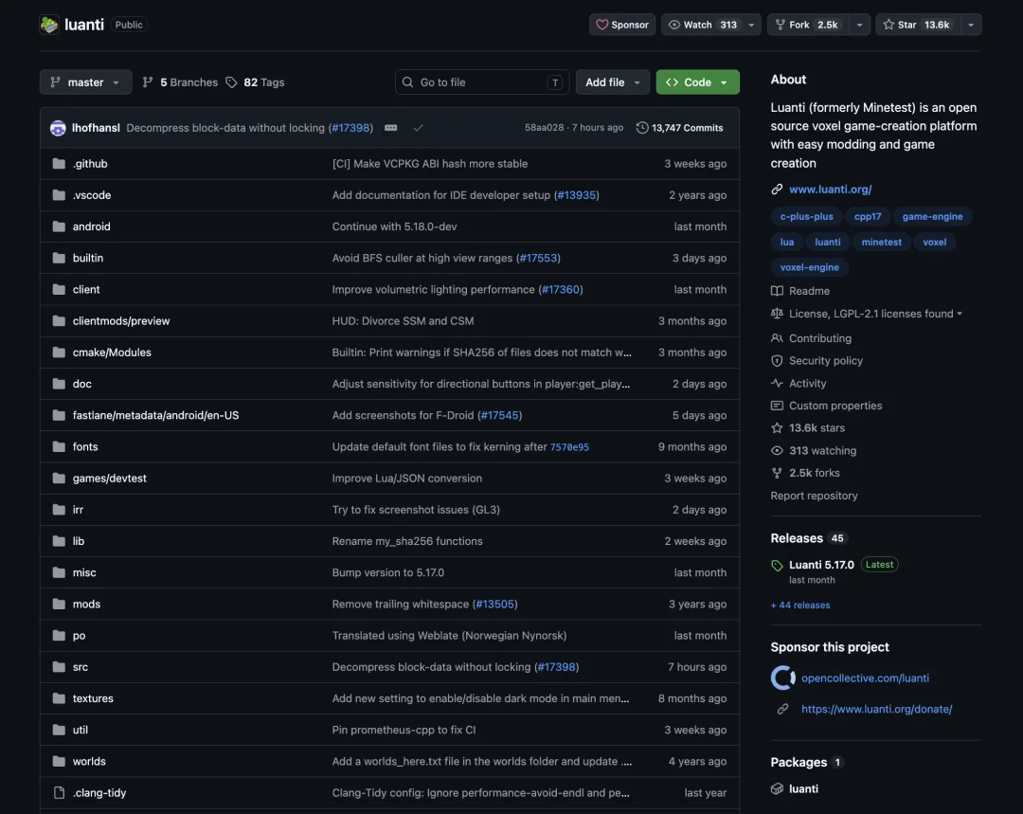Open the games/devtest folder

click(110, 479)
